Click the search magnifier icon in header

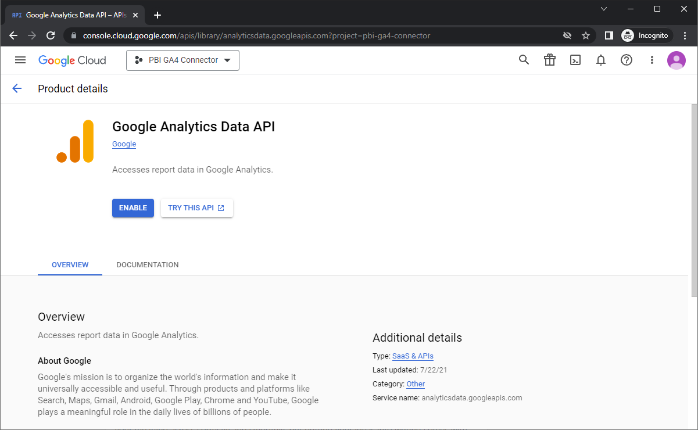[x=524, y=60]
